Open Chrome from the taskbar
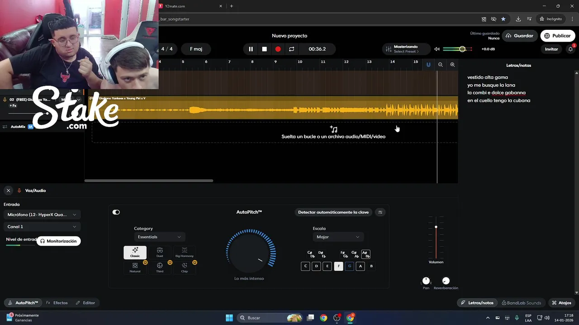The image size is (579, 325). [323, 318]
